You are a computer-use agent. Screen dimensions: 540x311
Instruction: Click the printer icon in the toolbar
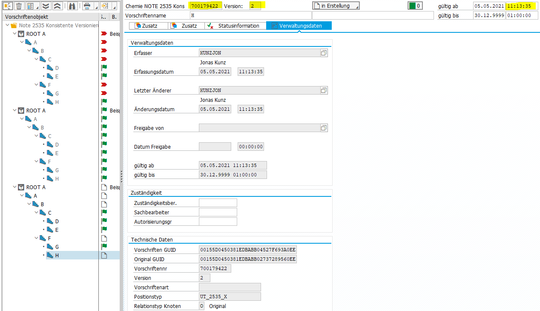click(x=87, y=6)
